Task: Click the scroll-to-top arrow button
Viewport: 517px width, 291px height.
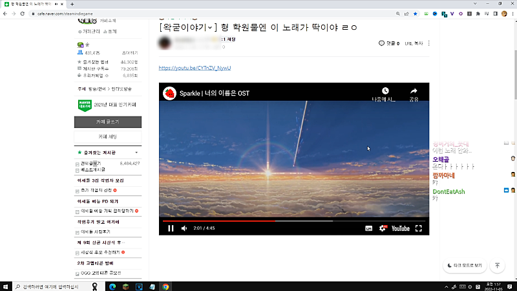Action: pyautogui.click(x=497, y=265)
